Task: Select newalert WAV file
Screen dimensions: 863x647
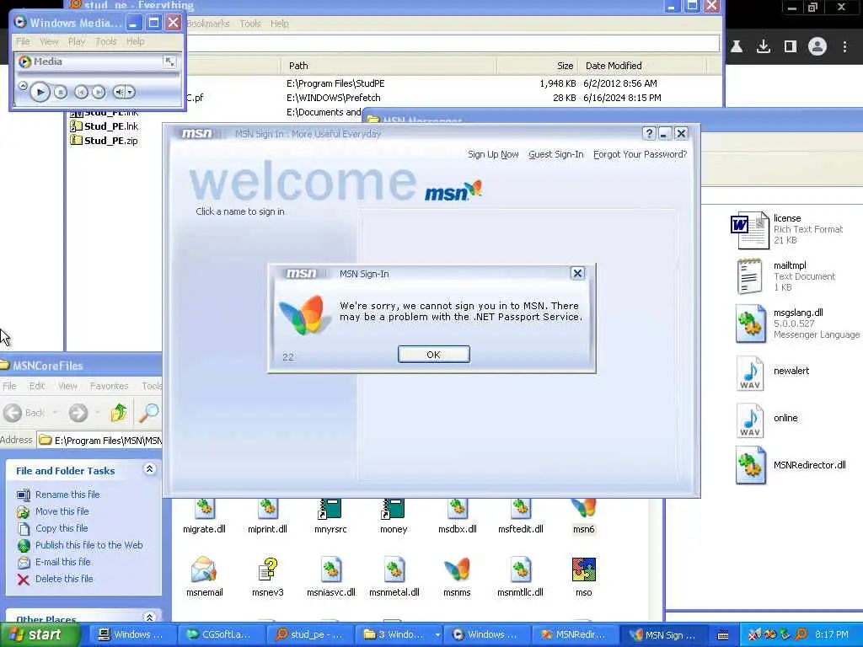Action: tap(773, 373)
